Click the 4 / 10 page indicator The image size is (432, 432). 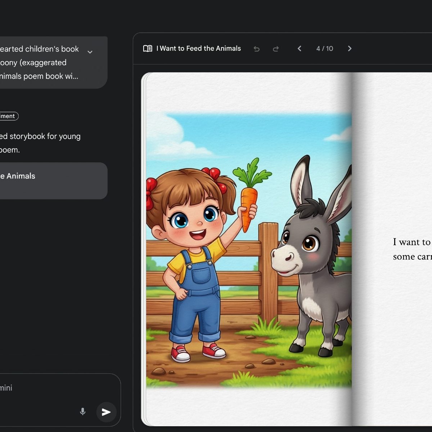(x=324, y=49)
